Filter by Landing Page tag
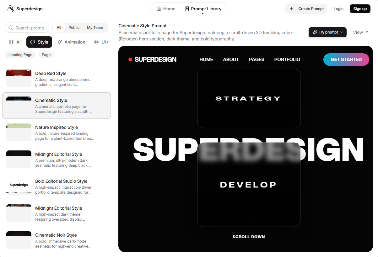The height and width of the screenshot is (257, 378). (20, 55)
